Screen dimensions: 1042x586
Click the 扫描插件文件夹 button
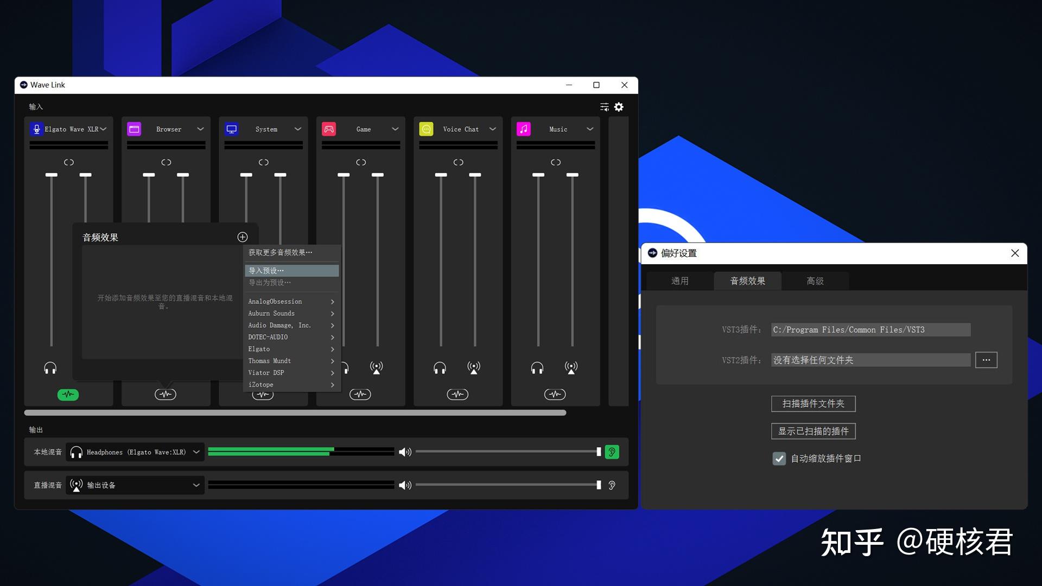(813, 404)
